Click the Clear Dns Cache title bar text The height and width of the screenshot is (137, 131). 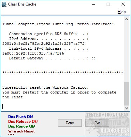(22, 4)
